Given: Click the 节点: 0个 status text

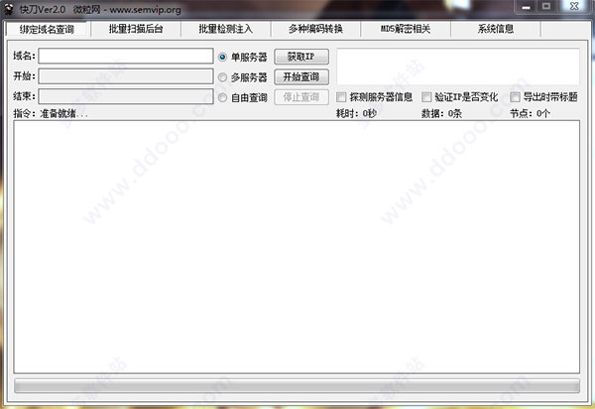Looking at the screenshot, I should click(530, 113).
